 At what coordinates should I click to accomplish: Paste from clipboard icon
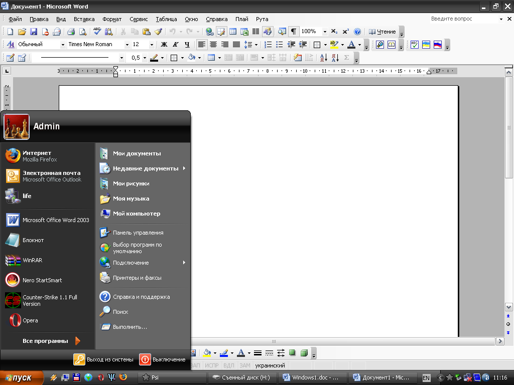point(147,32)
